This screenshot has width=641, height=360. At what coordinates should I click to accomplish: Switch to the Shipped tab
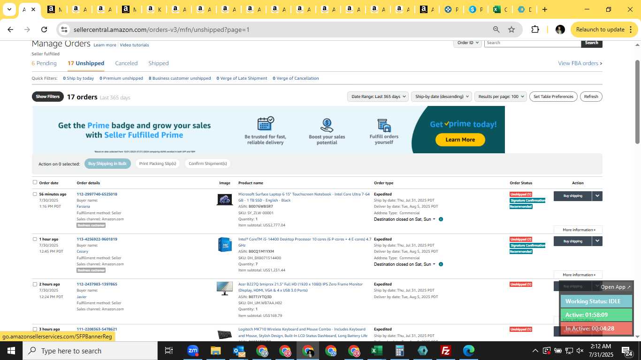[x=159, y=63]
